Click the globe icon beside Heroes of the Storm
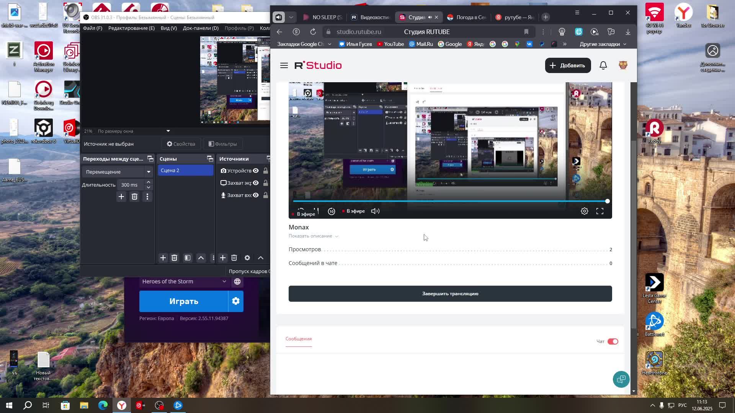Viewport: 735px width, 413px height. click(237, 281)
